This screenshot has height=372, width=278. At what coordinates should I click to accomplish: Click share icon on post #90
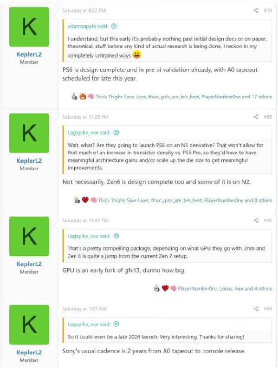pyautogui.click(x=256, y=220)
